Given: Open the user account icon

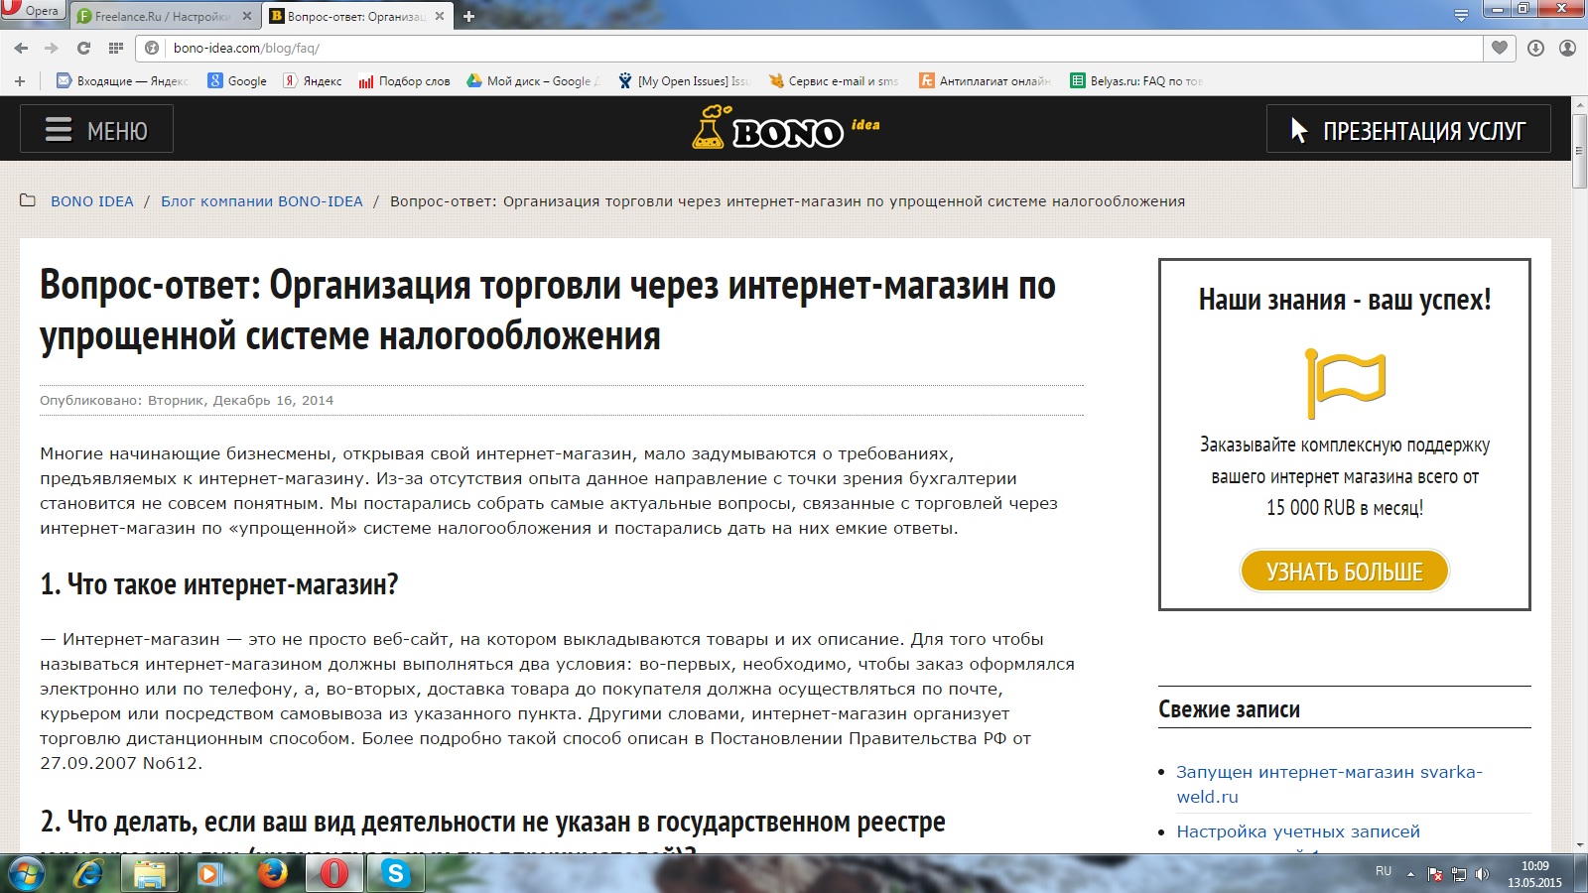Looking at the screenshot, I should pyautogui.click(x=1567, y=48).
